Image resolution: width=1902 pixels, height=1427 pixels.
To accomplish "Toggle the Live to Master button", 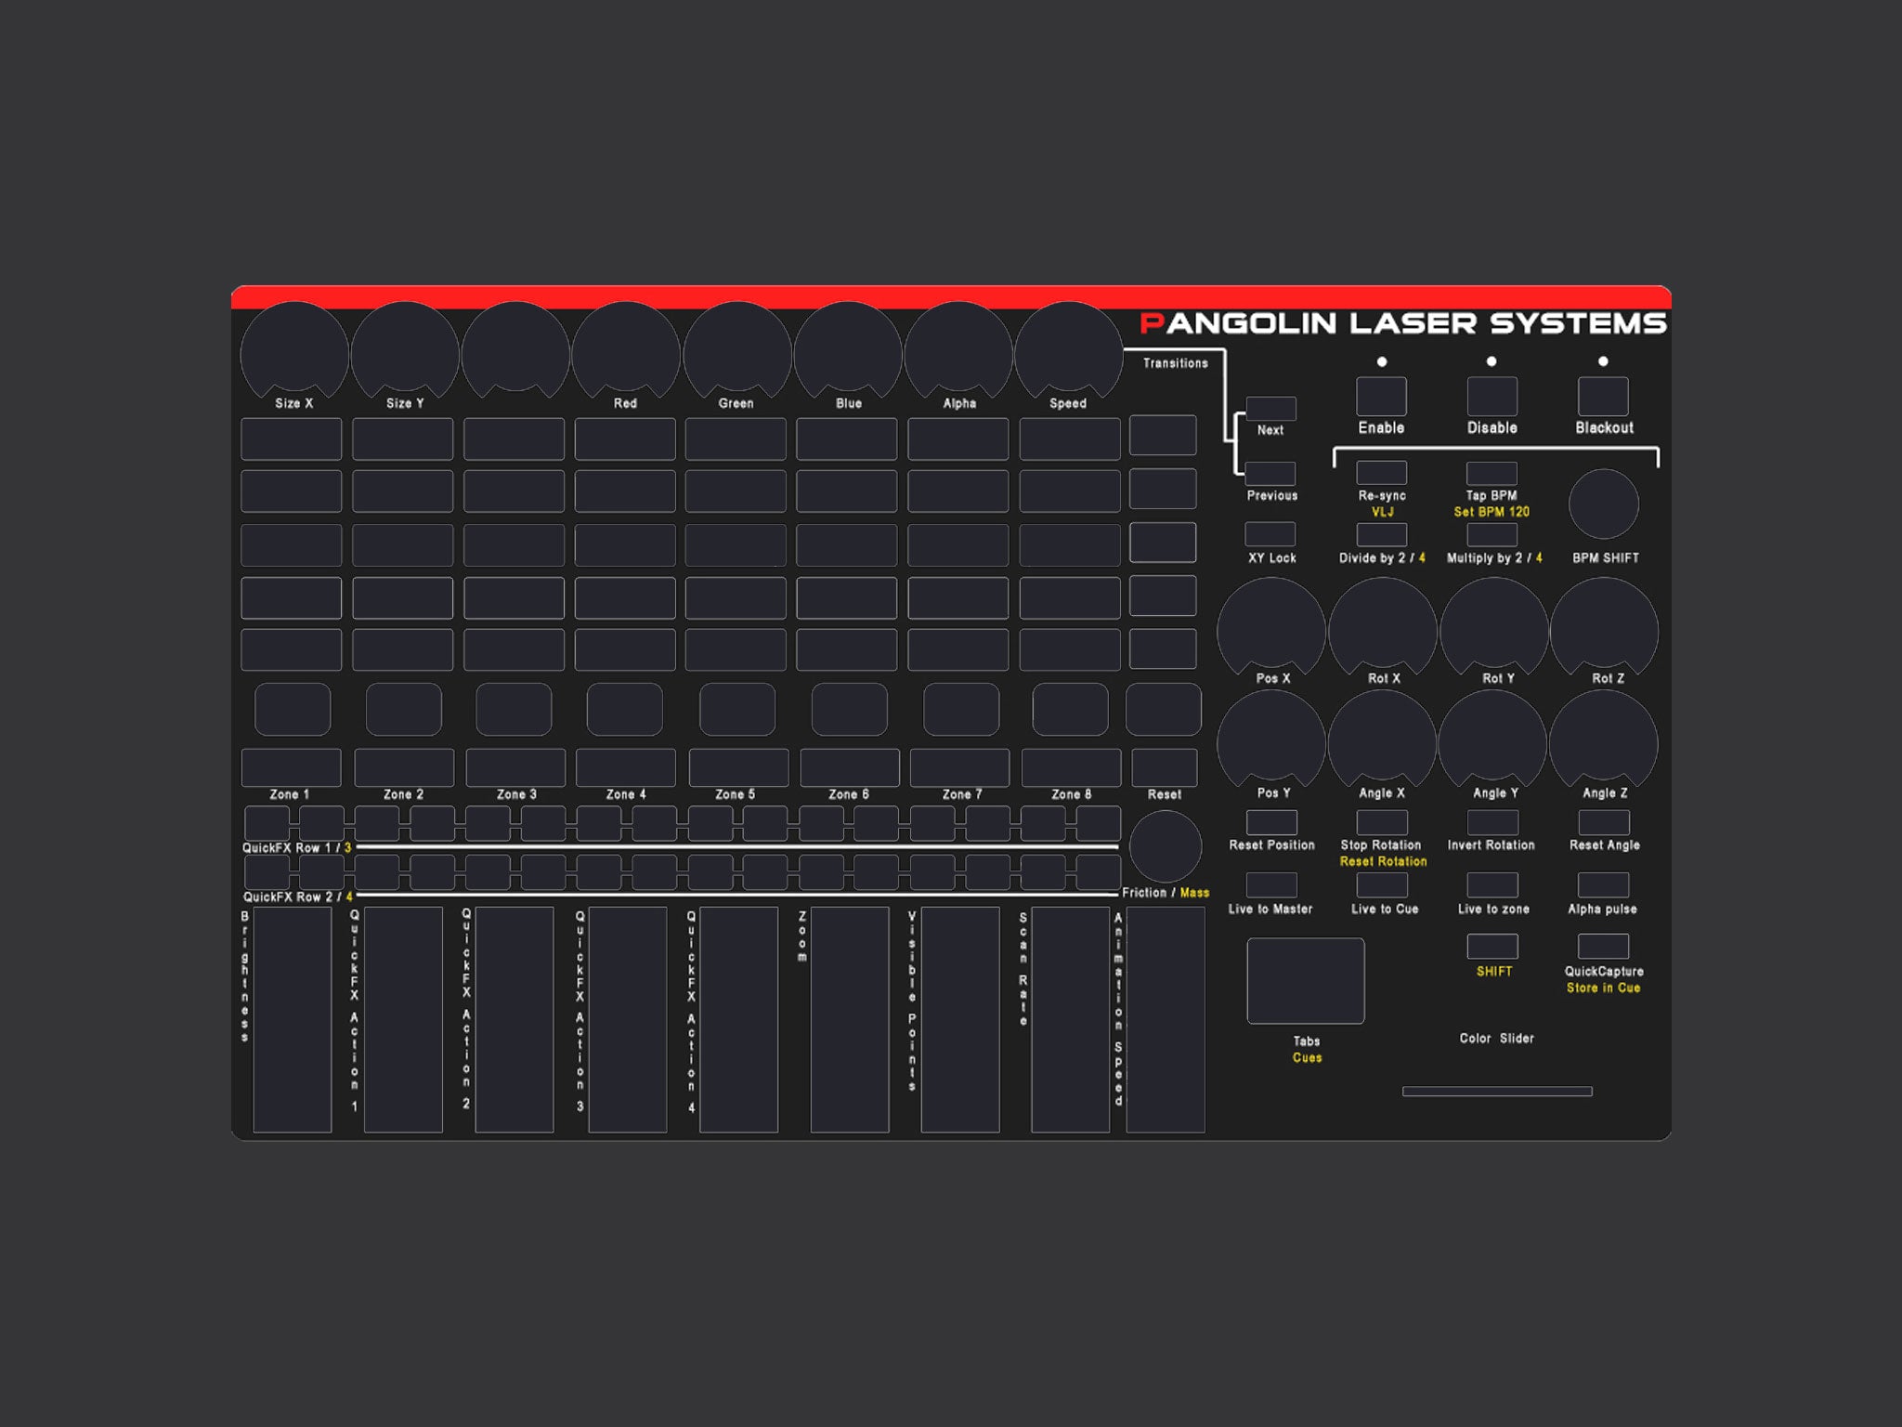I will (1271, 884).
